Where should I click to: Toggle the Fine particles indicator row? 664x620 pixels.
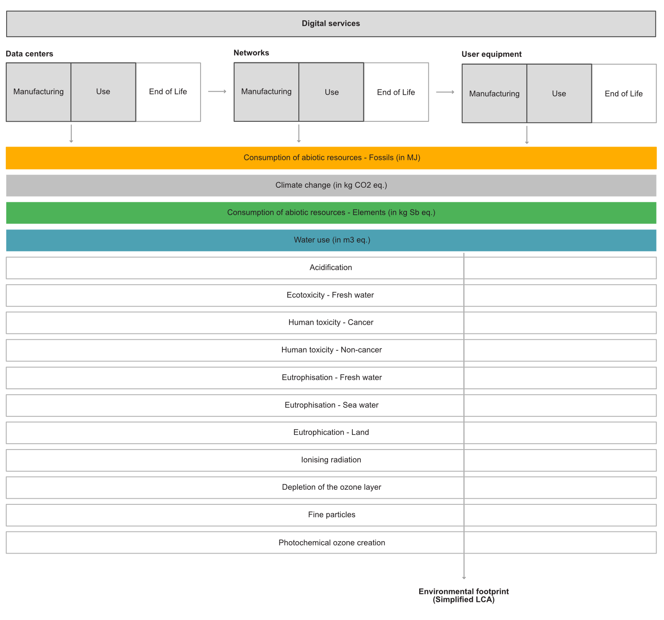331,515
